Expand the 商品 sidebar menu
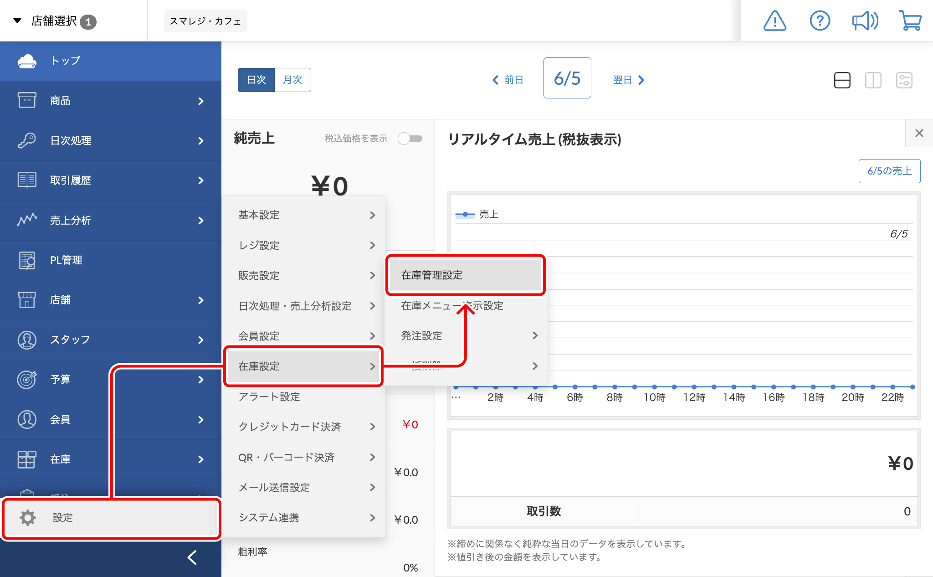 point(111,101)
